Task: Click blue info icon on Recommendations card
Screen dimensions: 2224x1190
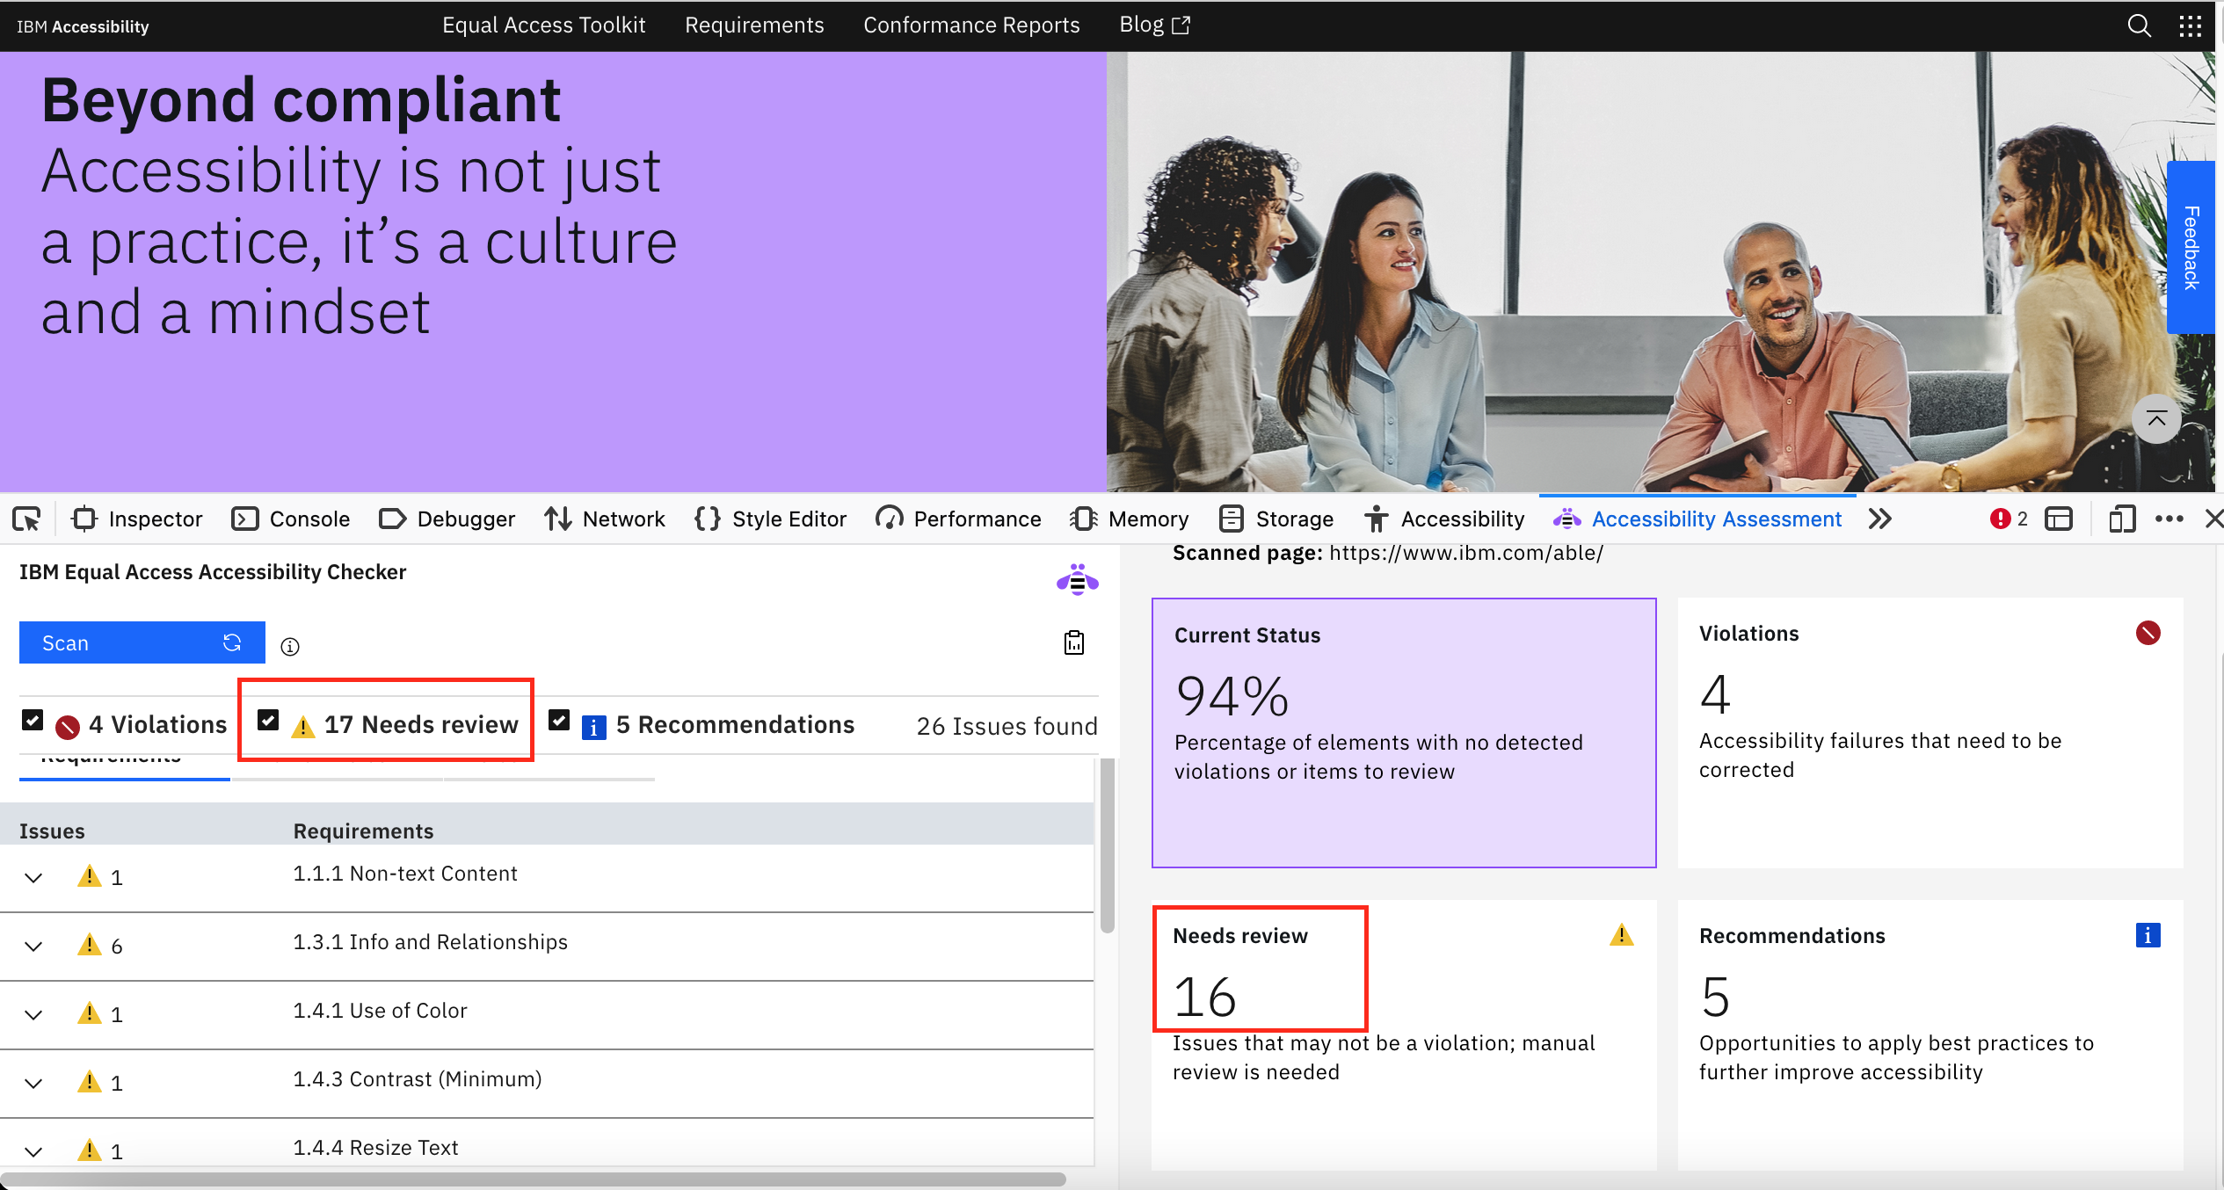Action: tap(2148, 935)
